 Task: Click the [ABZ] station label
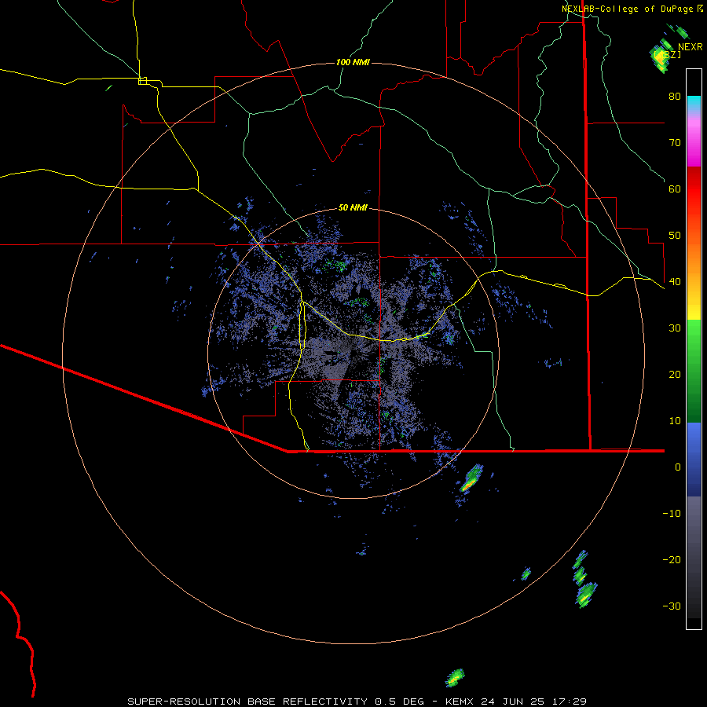tap(667, 54)
